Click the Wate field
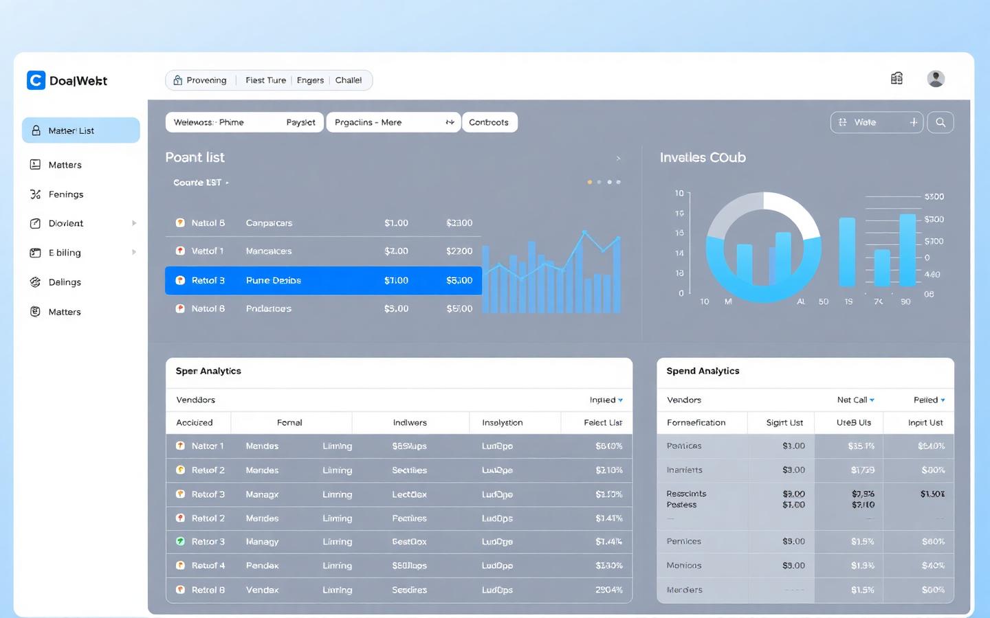This screenshot has width=990, height=618. click(x=877, y=122)
